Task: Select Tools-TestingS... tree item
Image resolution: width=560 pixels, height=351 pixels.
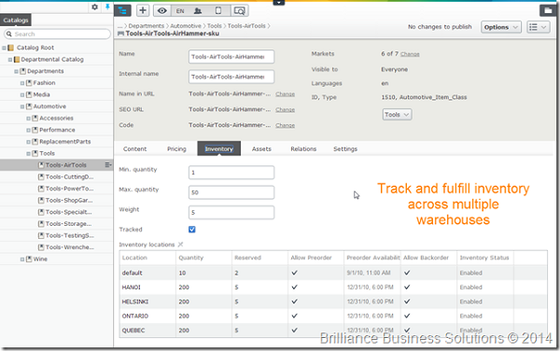Action: point(70,235)
